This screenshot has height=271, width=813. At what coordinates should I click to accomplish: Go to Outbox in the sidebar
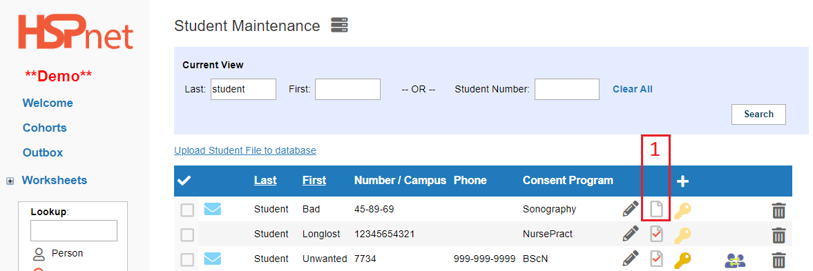tap(43, 152)
